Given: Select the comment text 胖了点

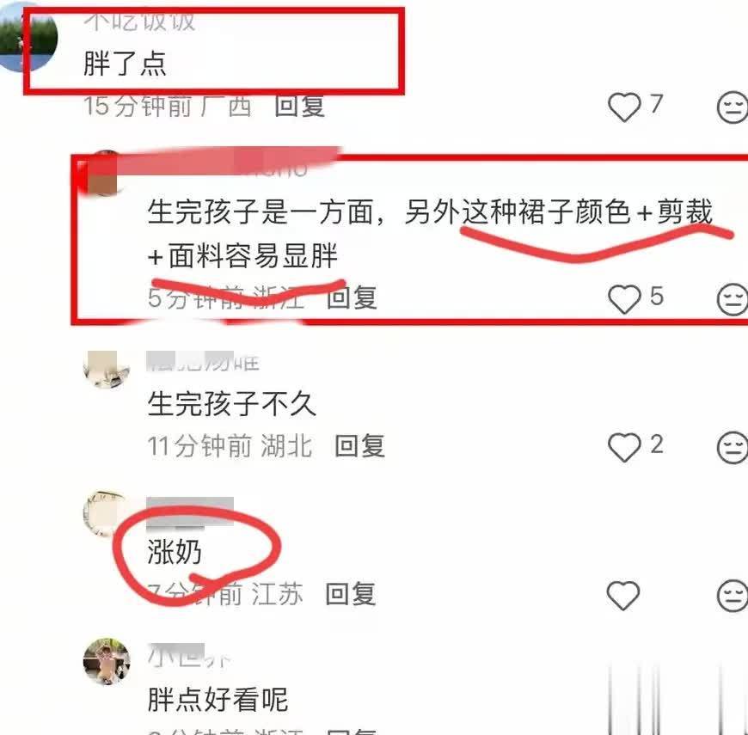Looking at the screenshot, I should click(125, 64).
